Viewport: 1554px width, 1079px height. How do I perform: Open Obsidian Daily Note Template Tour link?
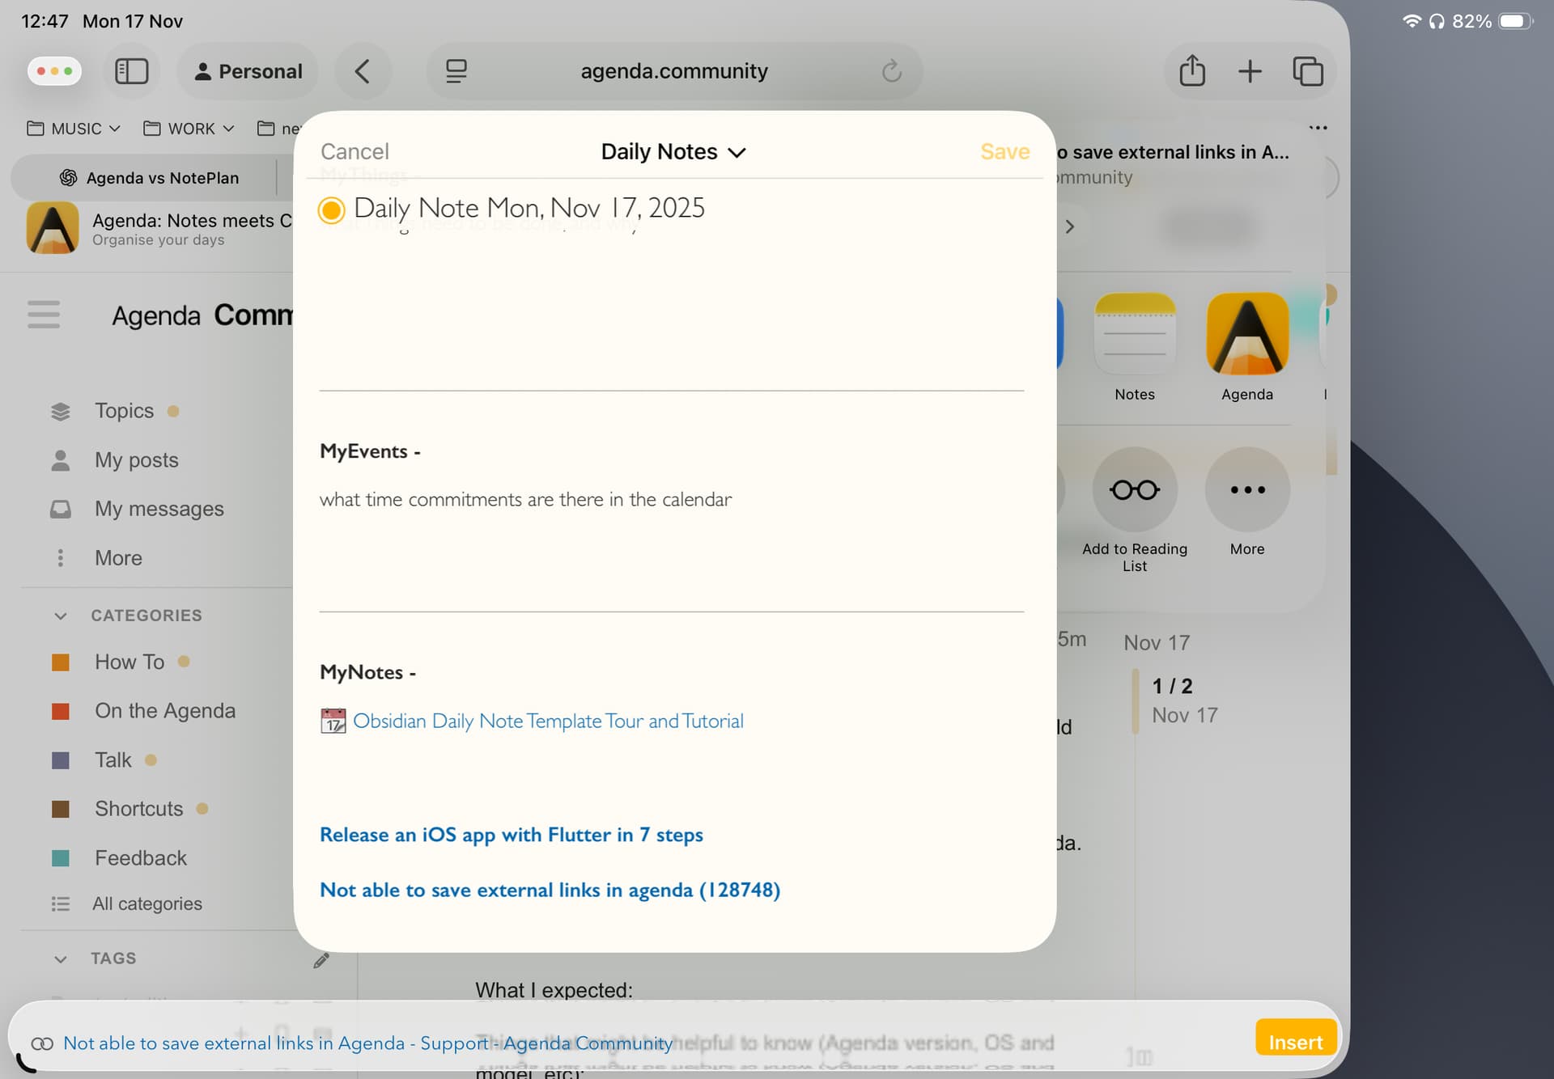click(547, 721)
